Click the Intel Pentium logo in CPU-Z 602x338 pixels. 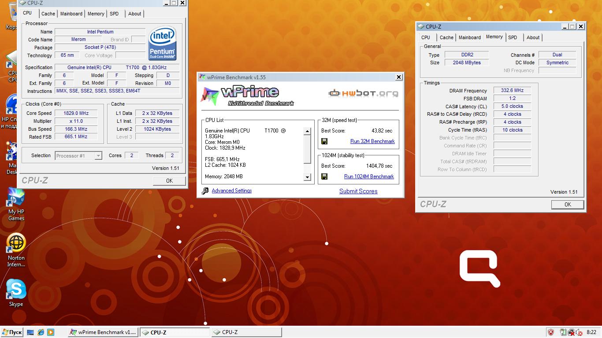coord(163,43)
